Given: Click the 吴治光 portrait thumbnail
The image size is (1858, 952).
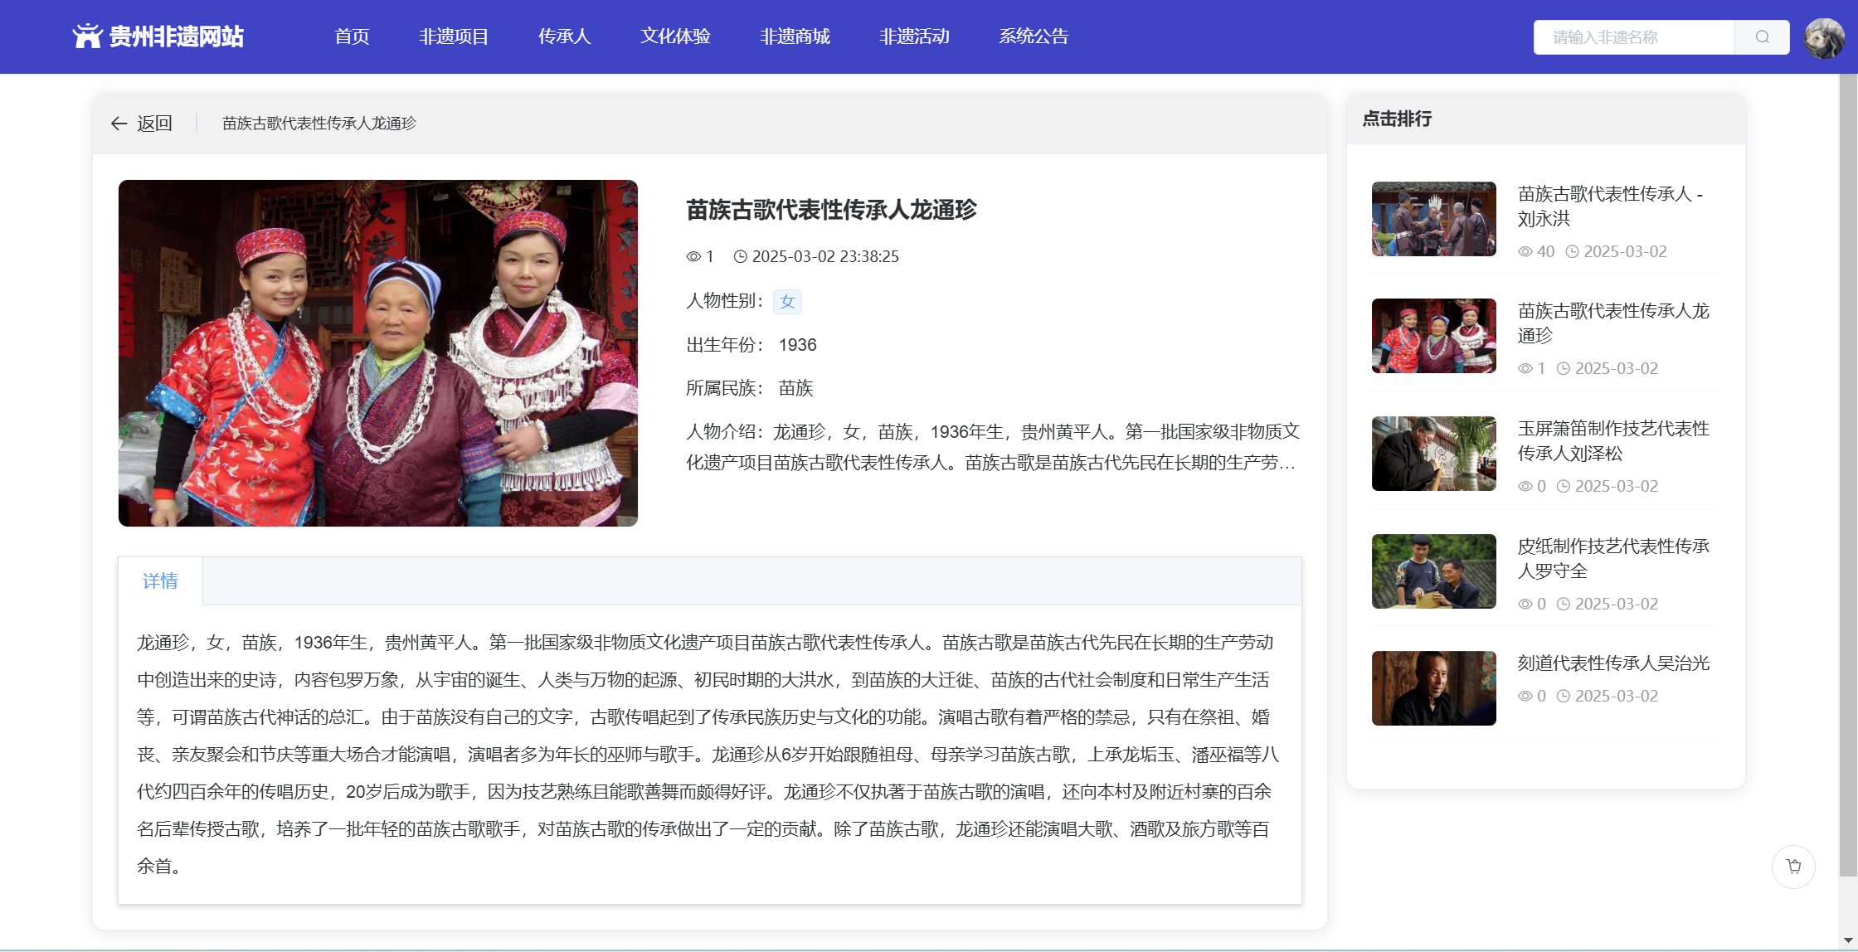Looking at the screenshot, I should pos(1433,688).
